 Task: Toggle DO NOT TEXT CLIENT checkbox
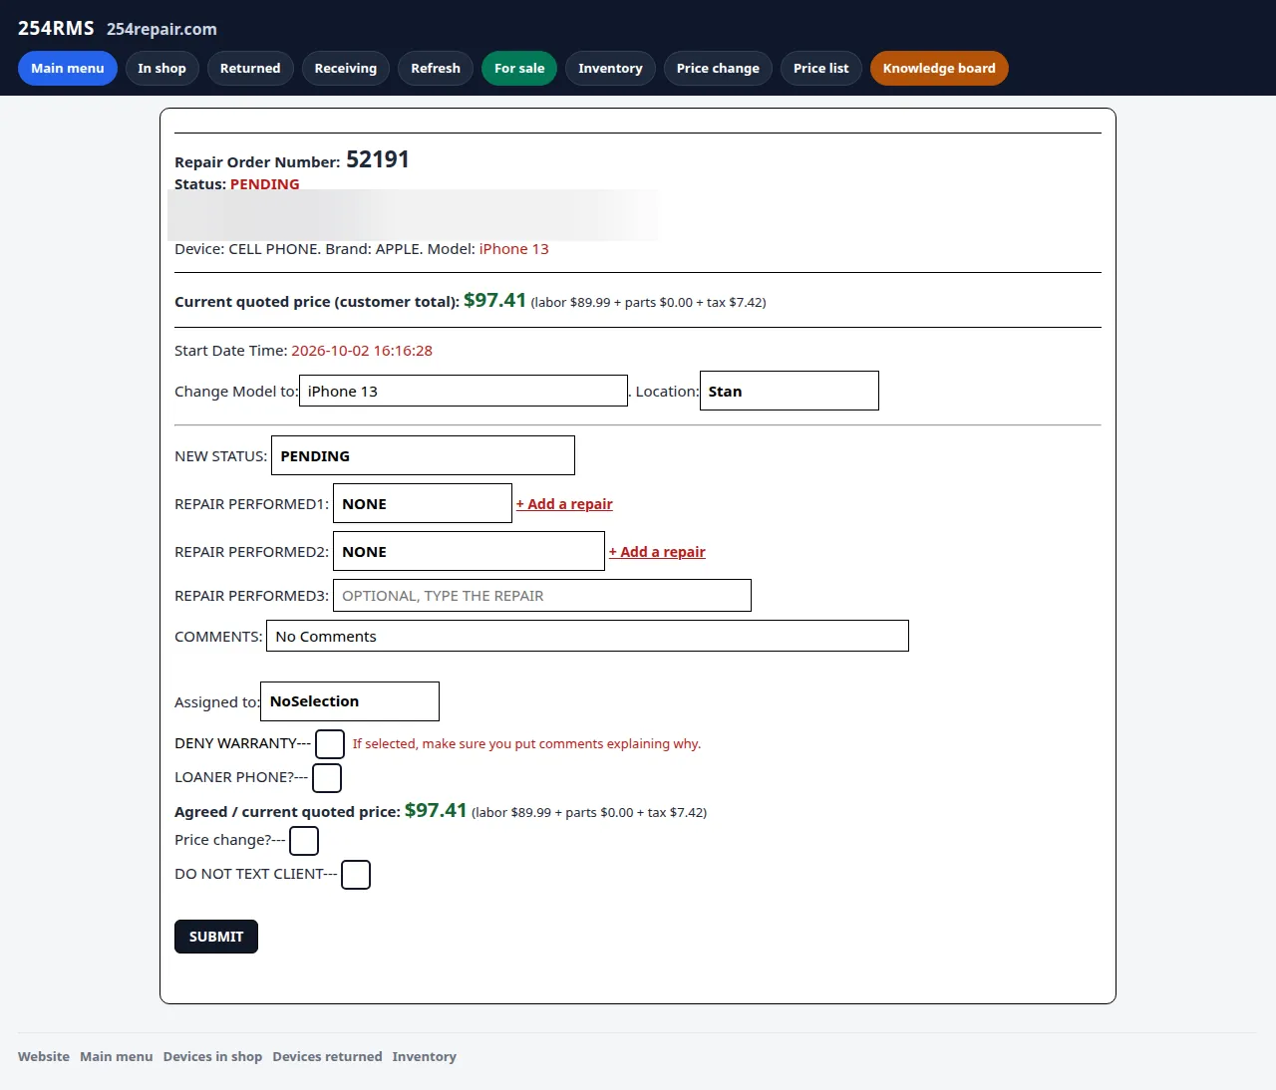(356, 875)
